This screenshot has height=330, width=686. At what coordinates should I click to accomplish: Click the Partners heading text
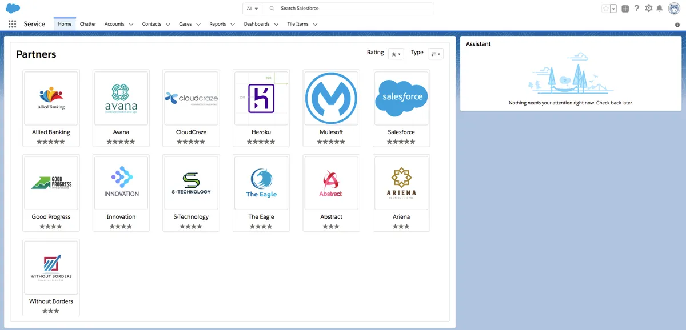pos(36,54)
